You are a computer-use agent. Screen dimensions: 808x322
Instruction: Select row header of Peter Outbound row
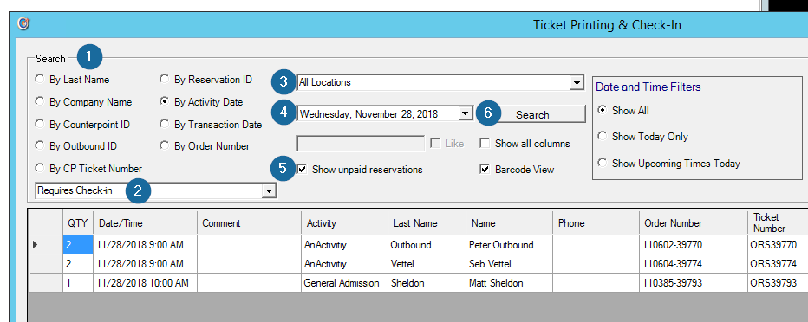click(46, 245)
